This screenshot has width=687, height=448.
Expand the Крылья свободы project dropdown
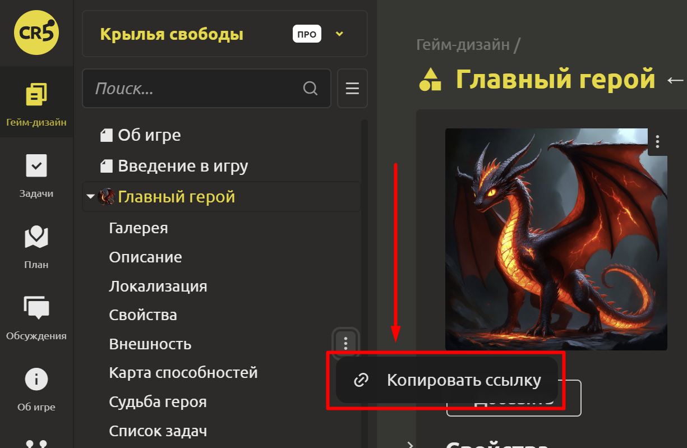pyautogui.click(x=339, y=34)
